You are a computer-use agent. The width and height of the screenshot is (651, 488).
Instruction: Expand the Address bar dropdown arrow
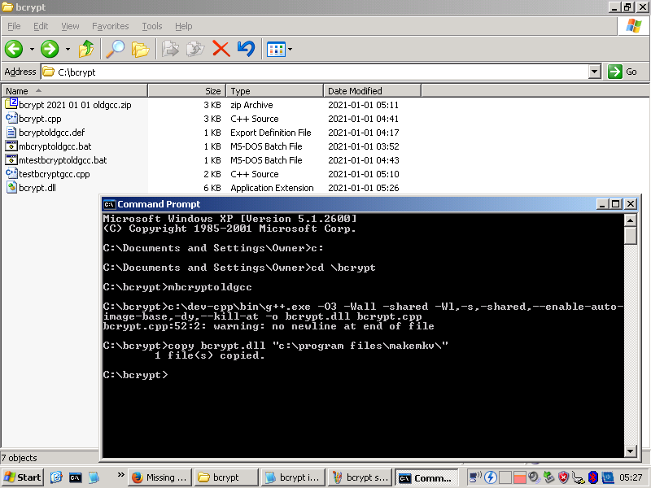(x=594, y=72)
